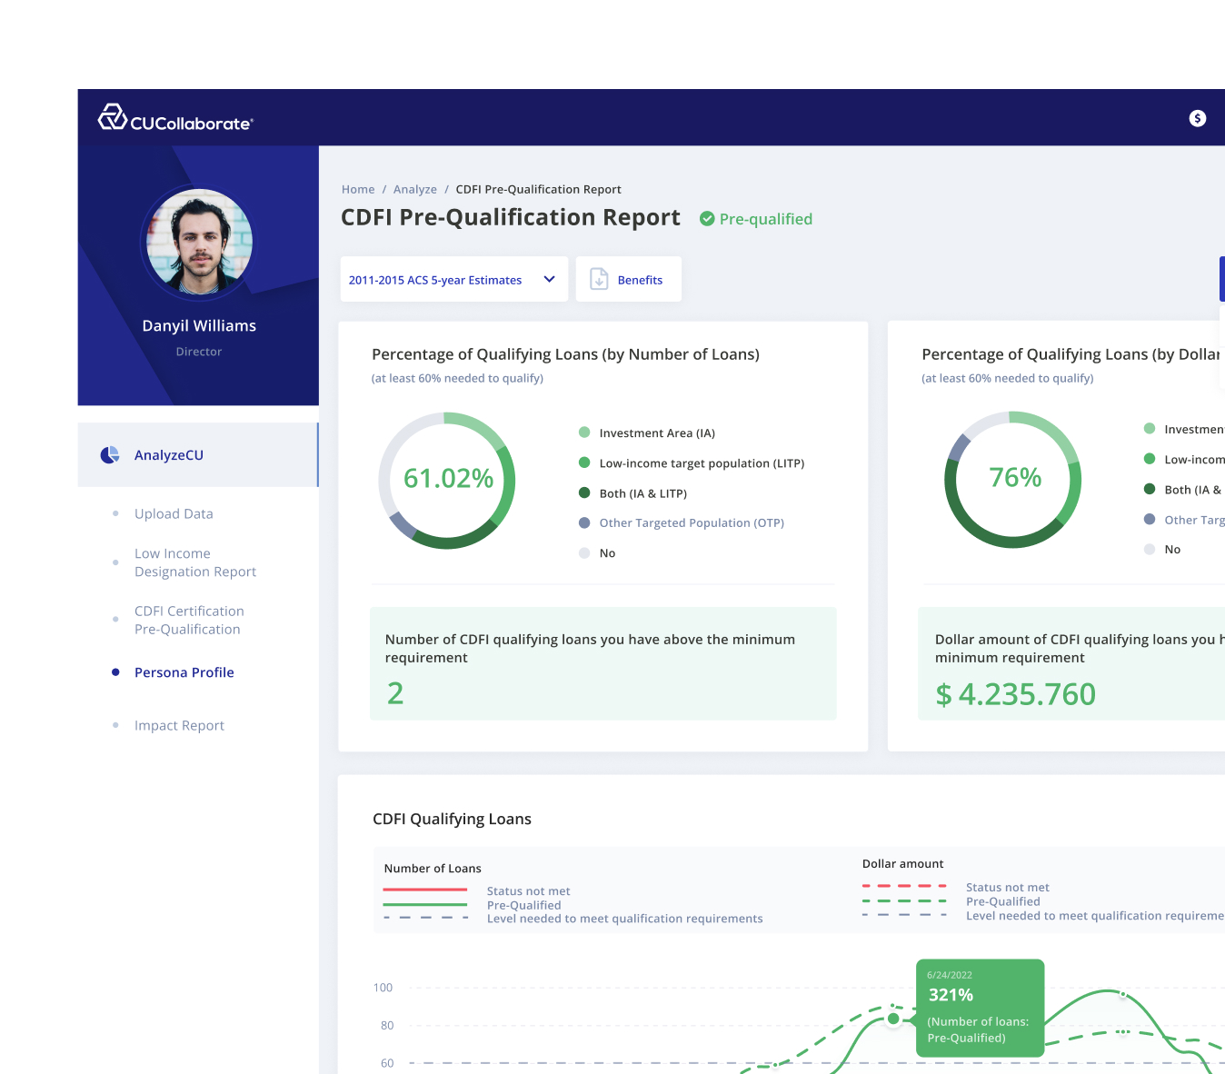Click the green Pre-qualified checkmark icon
Image resolution: width=1225 pixels, height=1074 pixels.
(706, 218)
